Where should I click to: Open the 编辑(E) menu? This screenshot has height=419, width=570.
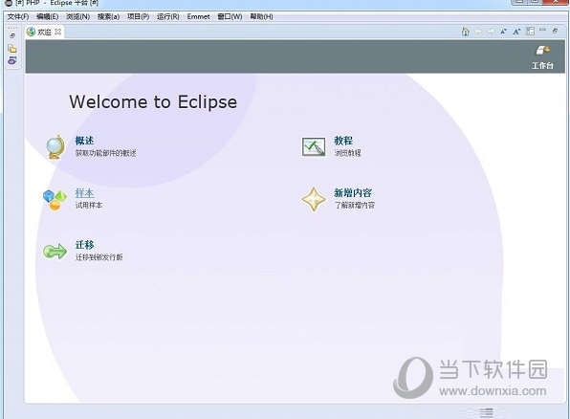click(x=47, y=16)
